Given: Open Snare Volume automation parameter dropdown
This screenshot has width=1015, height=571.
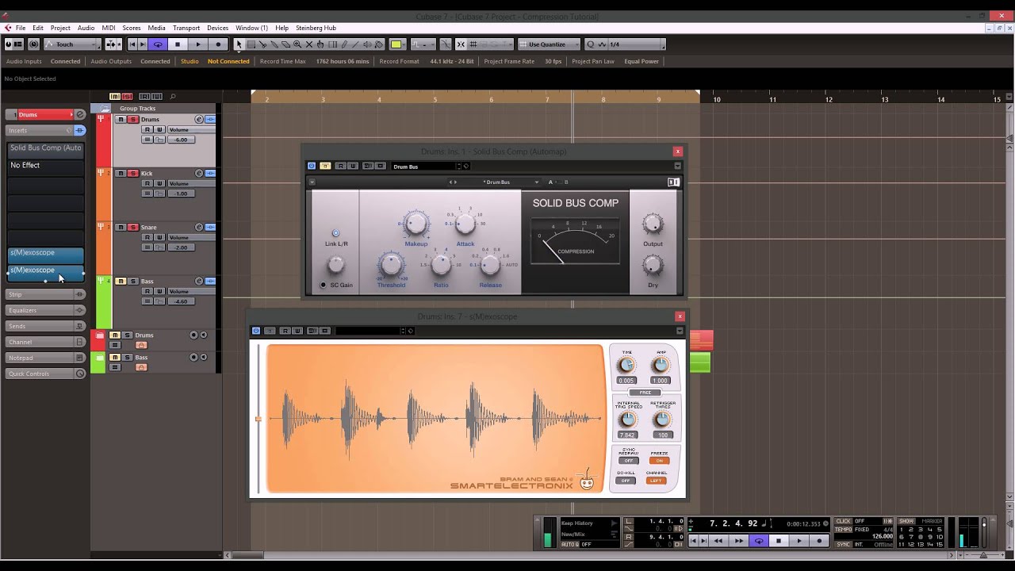Looking at the screenshot, I should coord(191,238).
